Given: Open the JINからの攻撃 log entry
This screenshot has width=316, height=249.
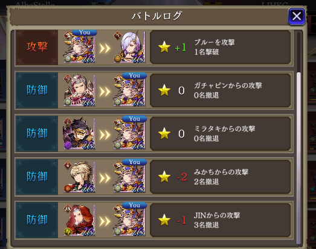Looking at the screenshot, I should (221, 220).
